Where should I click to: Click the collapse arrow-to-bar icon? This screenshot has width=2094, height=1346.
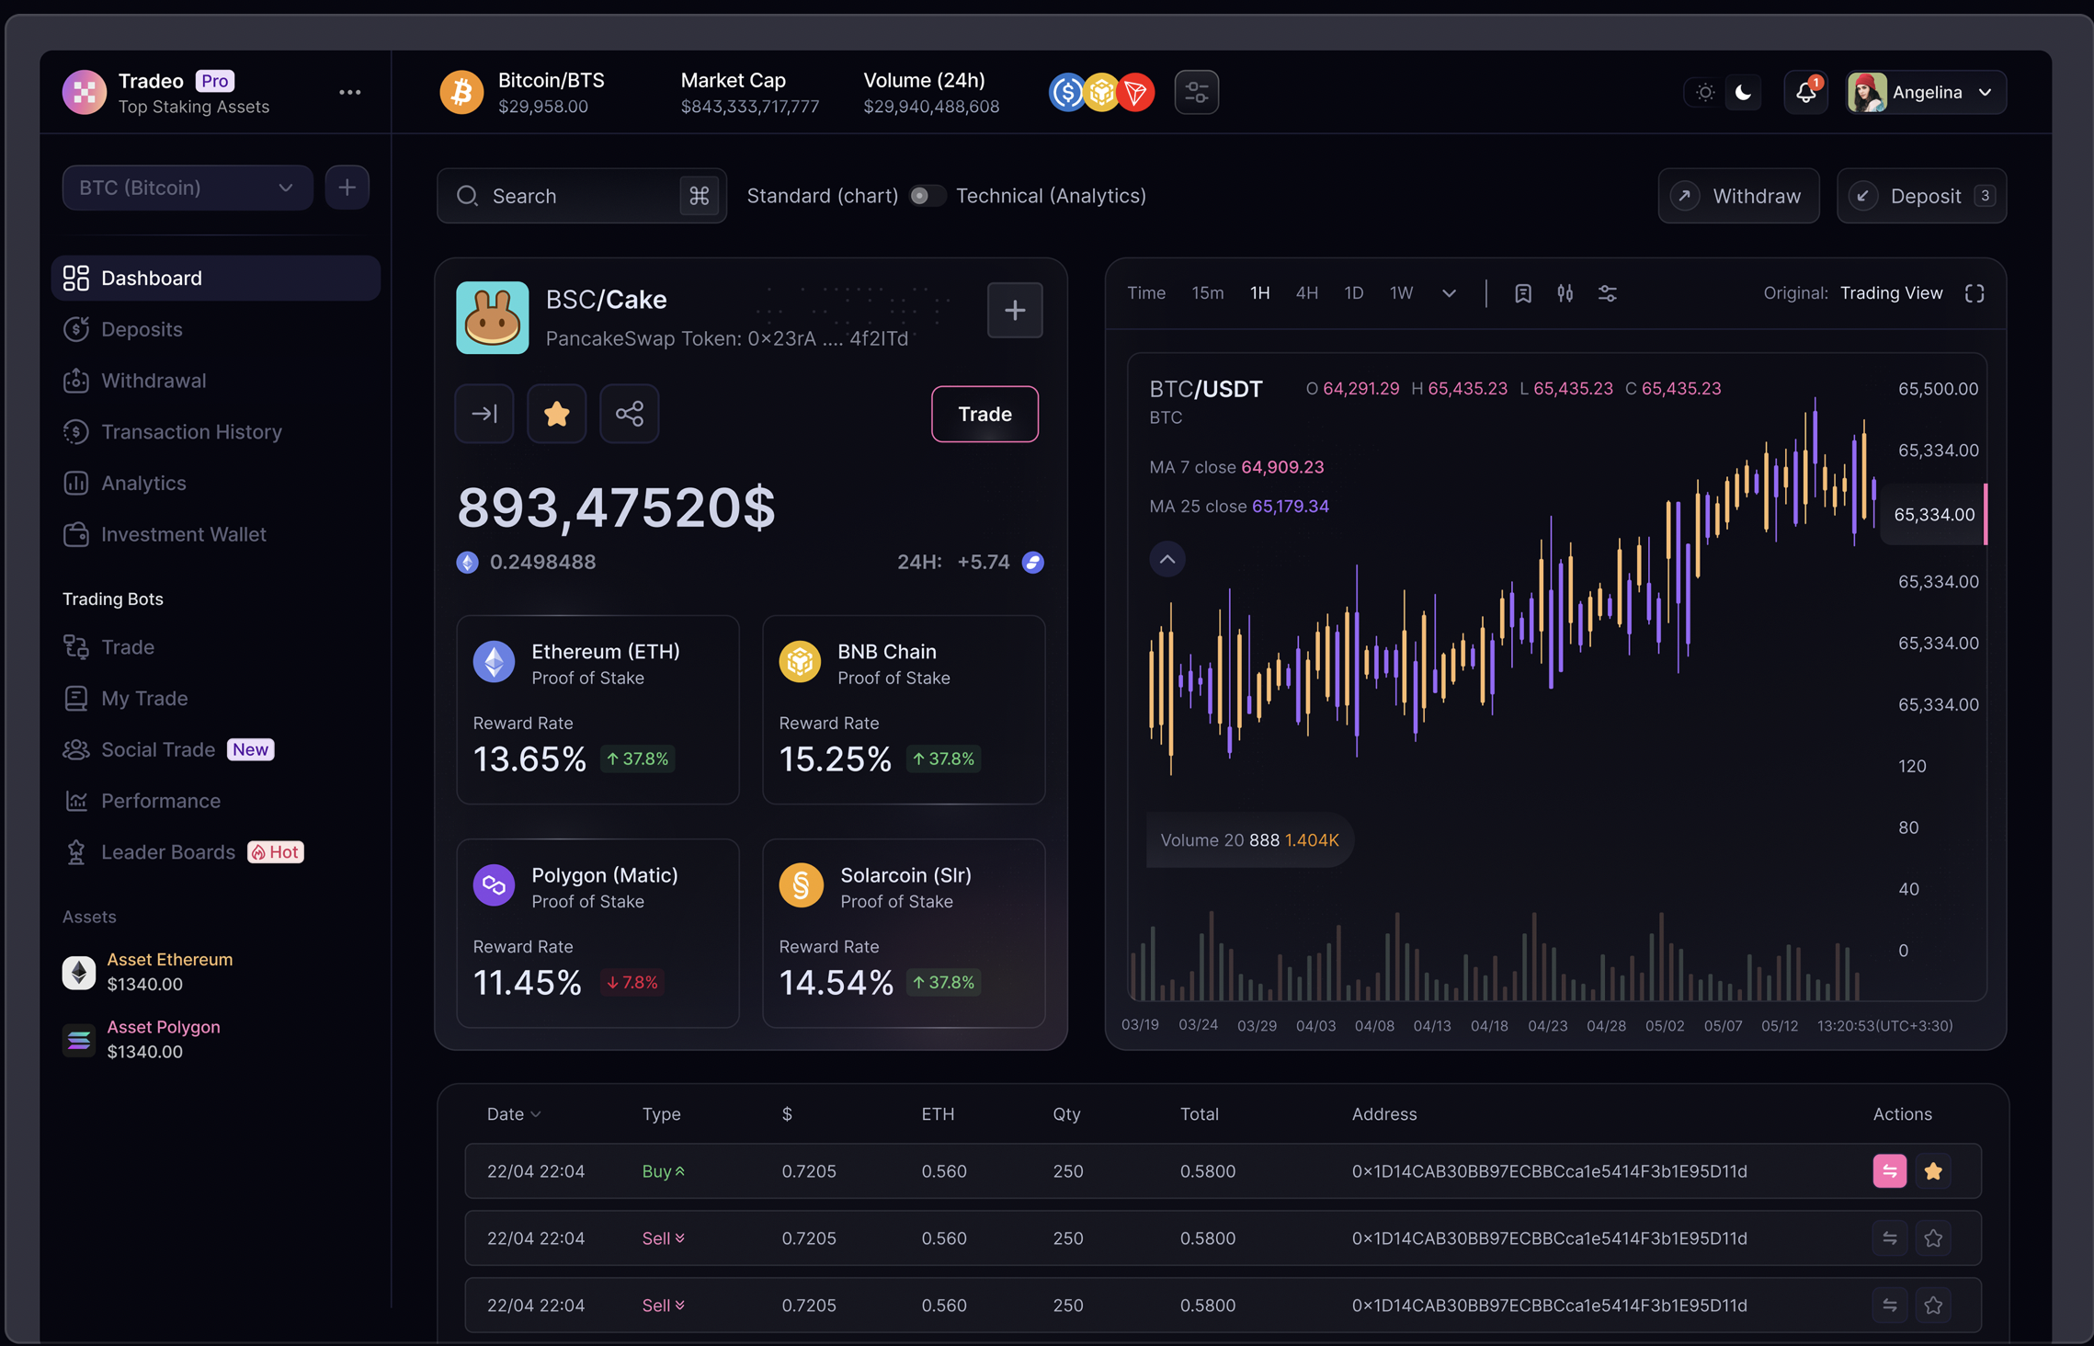pyautogui.click(x=484, y=414)
